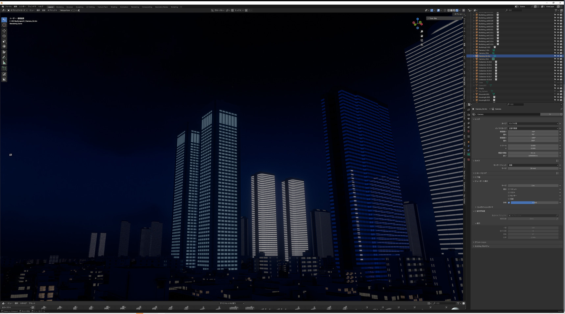
Task: Select Camera_45m in the outliner
Action: pyautogui.click(x=483, y=59)
